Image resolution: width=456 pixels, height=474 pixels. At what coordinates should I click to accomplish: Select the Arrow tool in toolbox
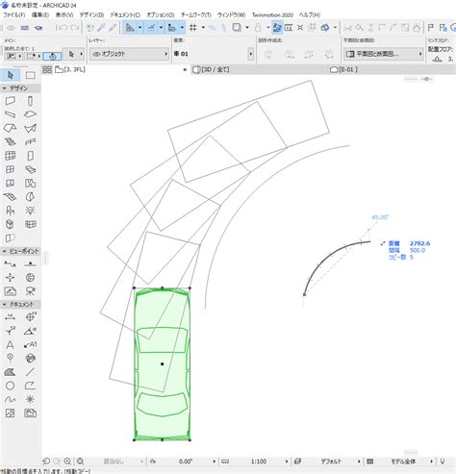pos(11,75)
